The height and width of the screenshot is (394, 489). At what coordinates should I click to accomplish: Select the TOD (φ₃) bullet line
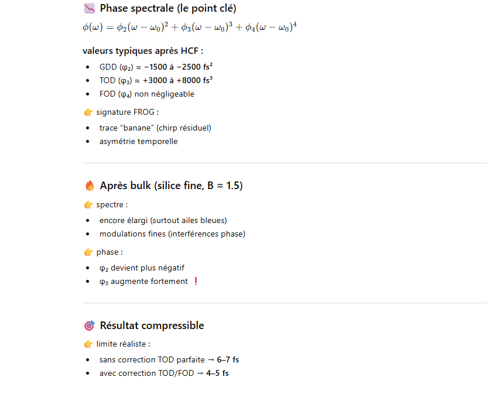tap(156, 80)
